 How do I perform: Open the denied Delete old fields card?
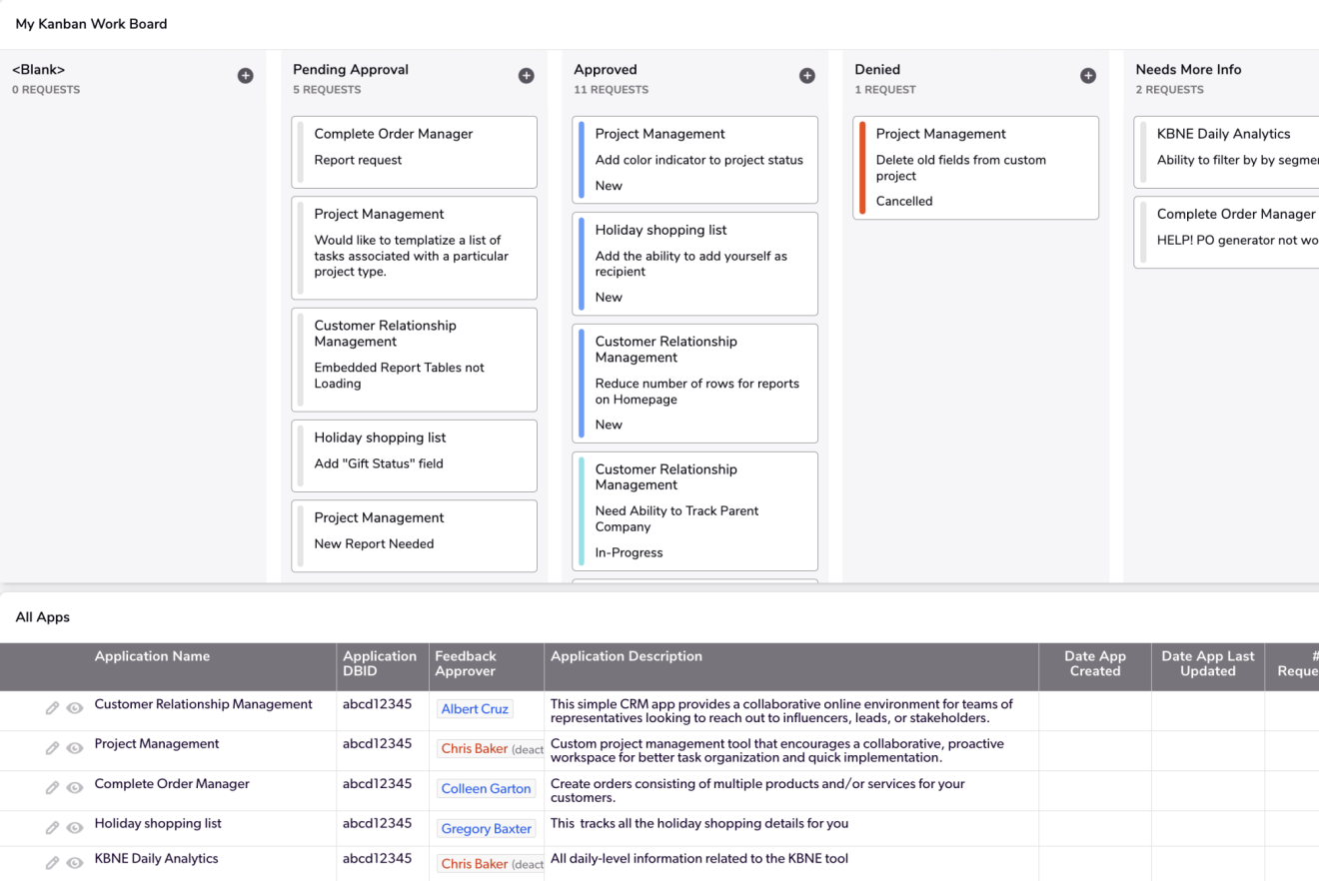974,167
